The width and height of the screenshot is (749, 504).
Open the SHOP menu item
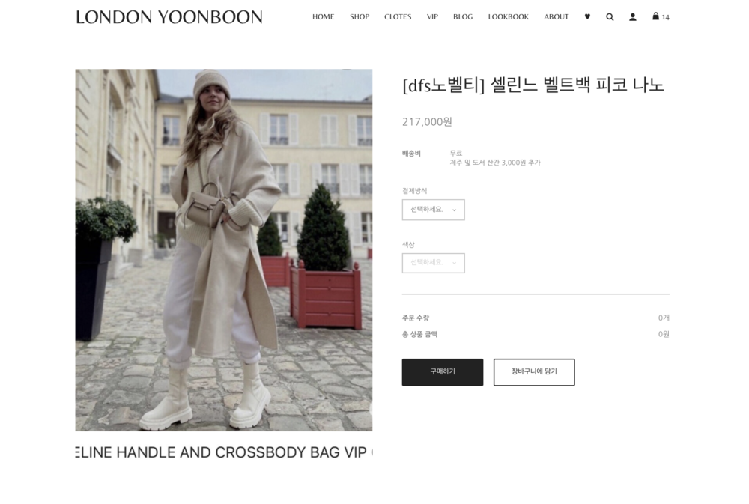coord(360,16)
